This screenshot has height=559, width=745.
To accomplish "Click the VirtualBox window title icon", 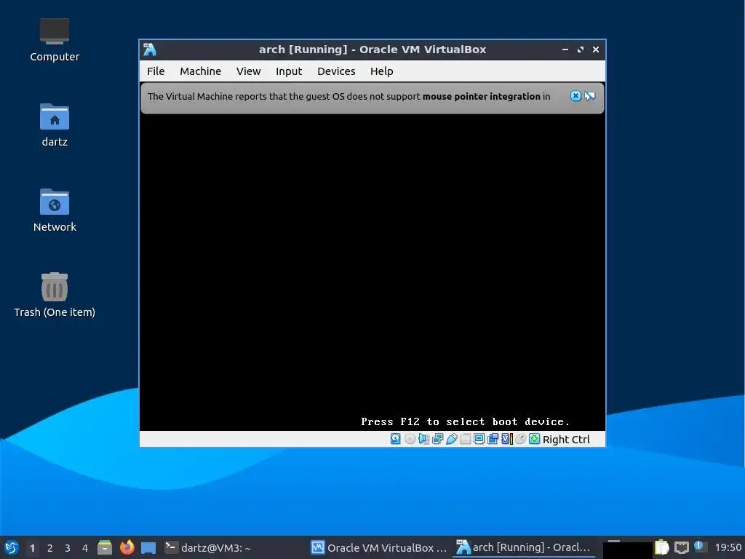I will point(150,49).
